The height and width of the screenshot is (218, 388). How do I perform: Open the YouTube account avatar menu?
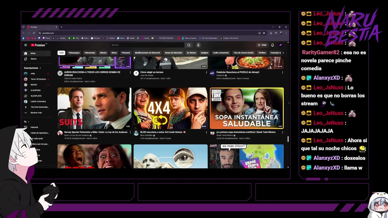click(x=281, y=45)
